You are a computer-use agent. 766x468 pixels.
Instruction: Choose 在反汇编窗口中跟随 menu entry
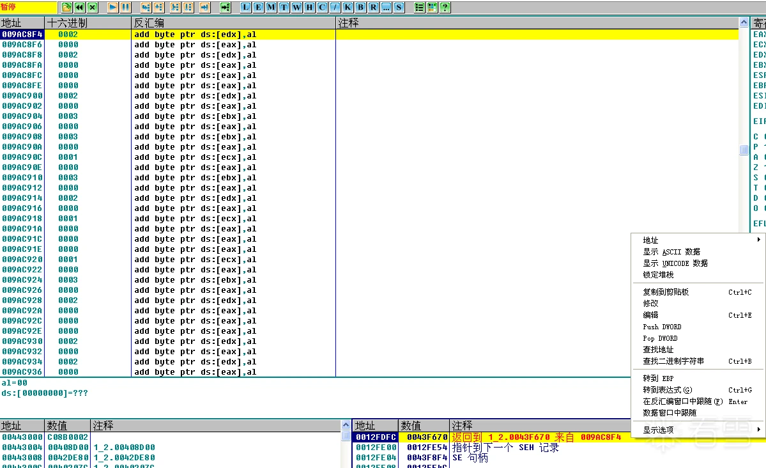[682, 401]
